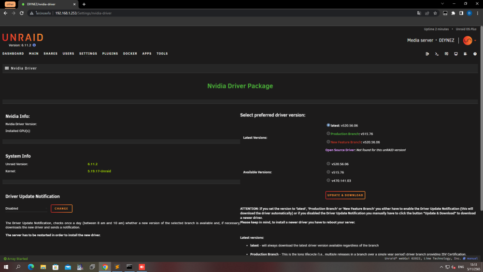Open the terminal window from taskbar

point(129,267)
